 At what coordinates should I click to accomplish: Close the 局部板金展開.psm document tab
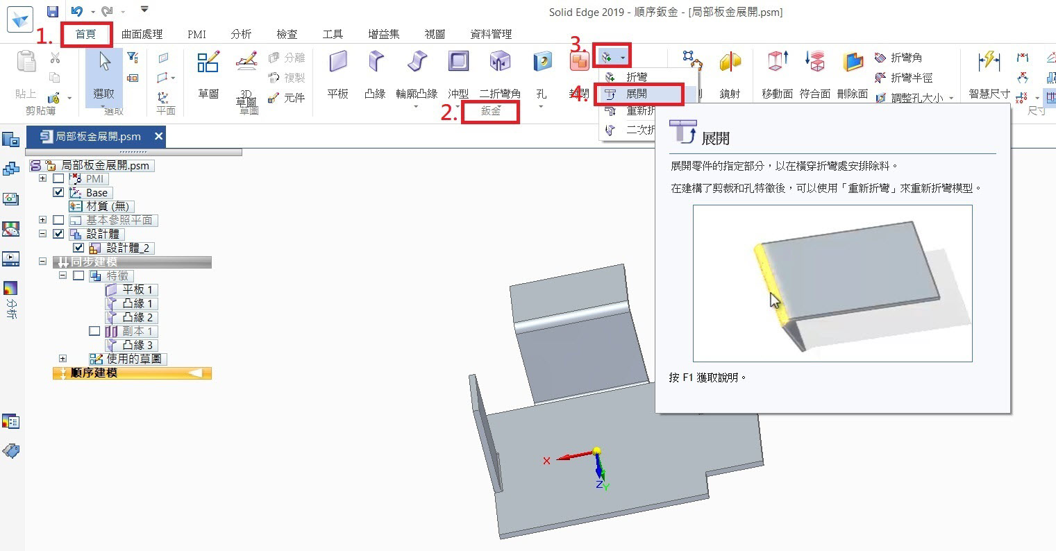[158, 137]
